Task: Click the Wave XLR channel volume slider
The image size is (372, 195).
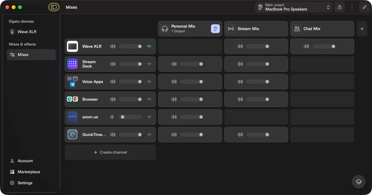Action: (x=131, y=46)
